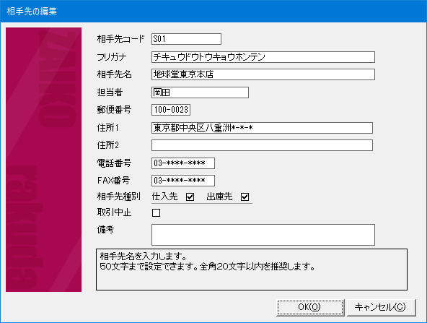427x323 pixels.
Task: Click the キャンセル(C) button
Action: point(382,307)
